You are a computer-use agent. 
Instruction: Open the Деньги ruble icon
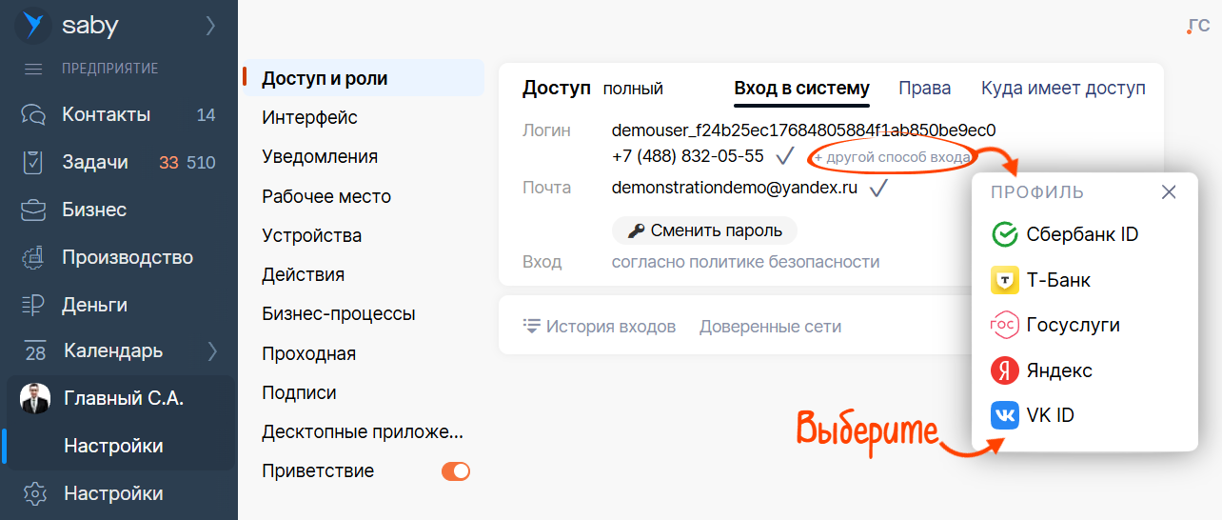[x=34, y=305]
